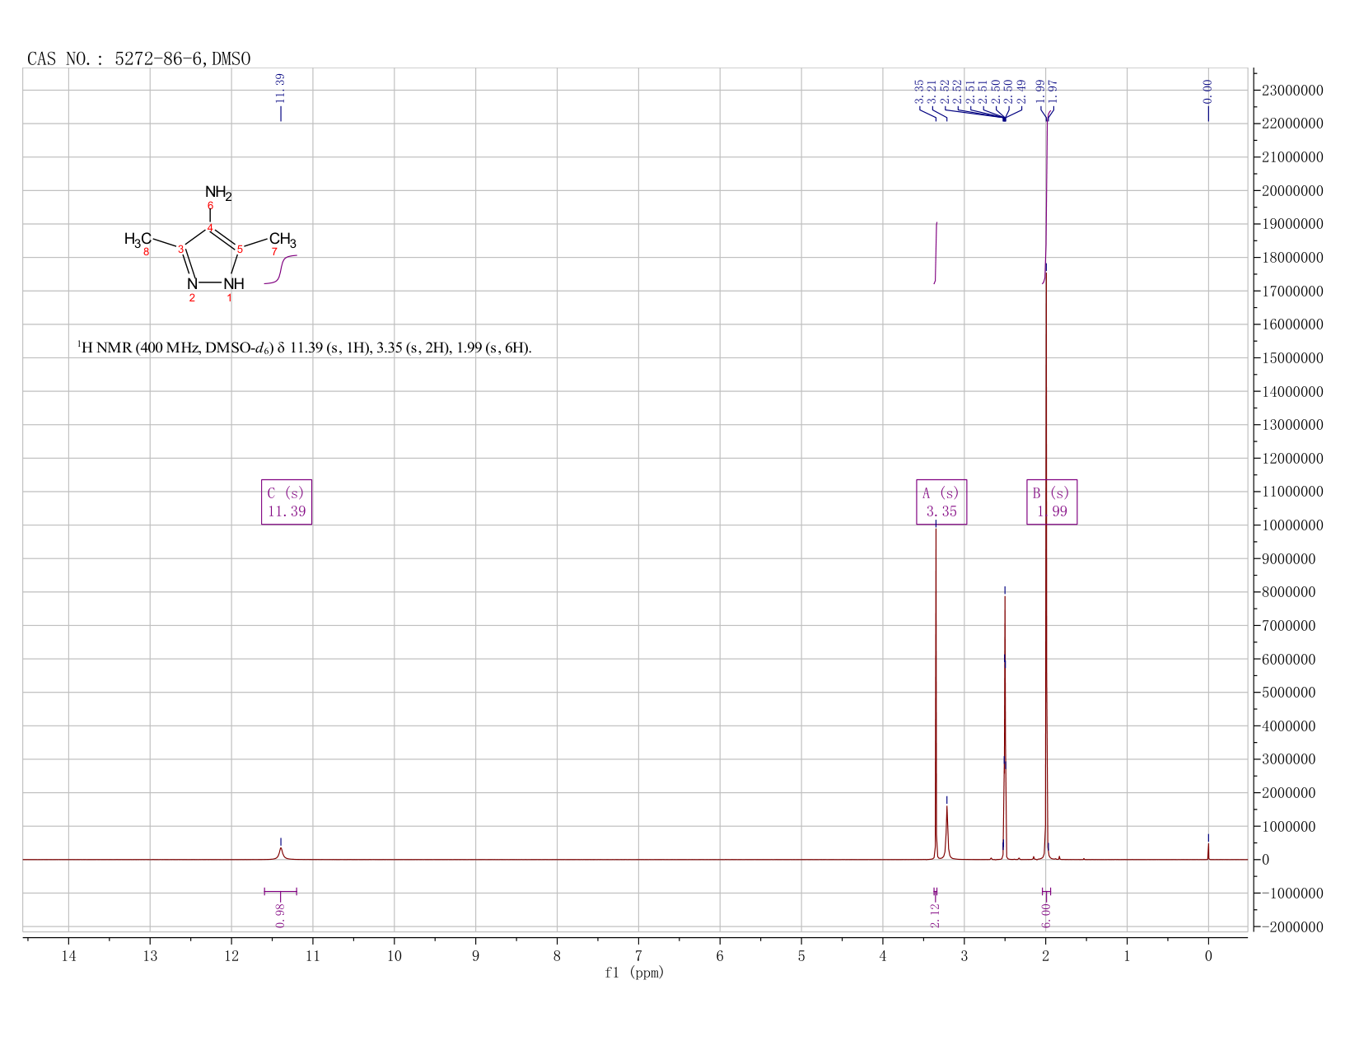Click the right CH3 methyl group label
The width and height of the screenshot is (1359, 1050).
283,240
